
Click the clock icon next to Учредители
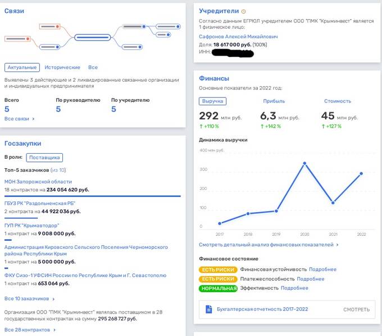click(x=243, y=11)
